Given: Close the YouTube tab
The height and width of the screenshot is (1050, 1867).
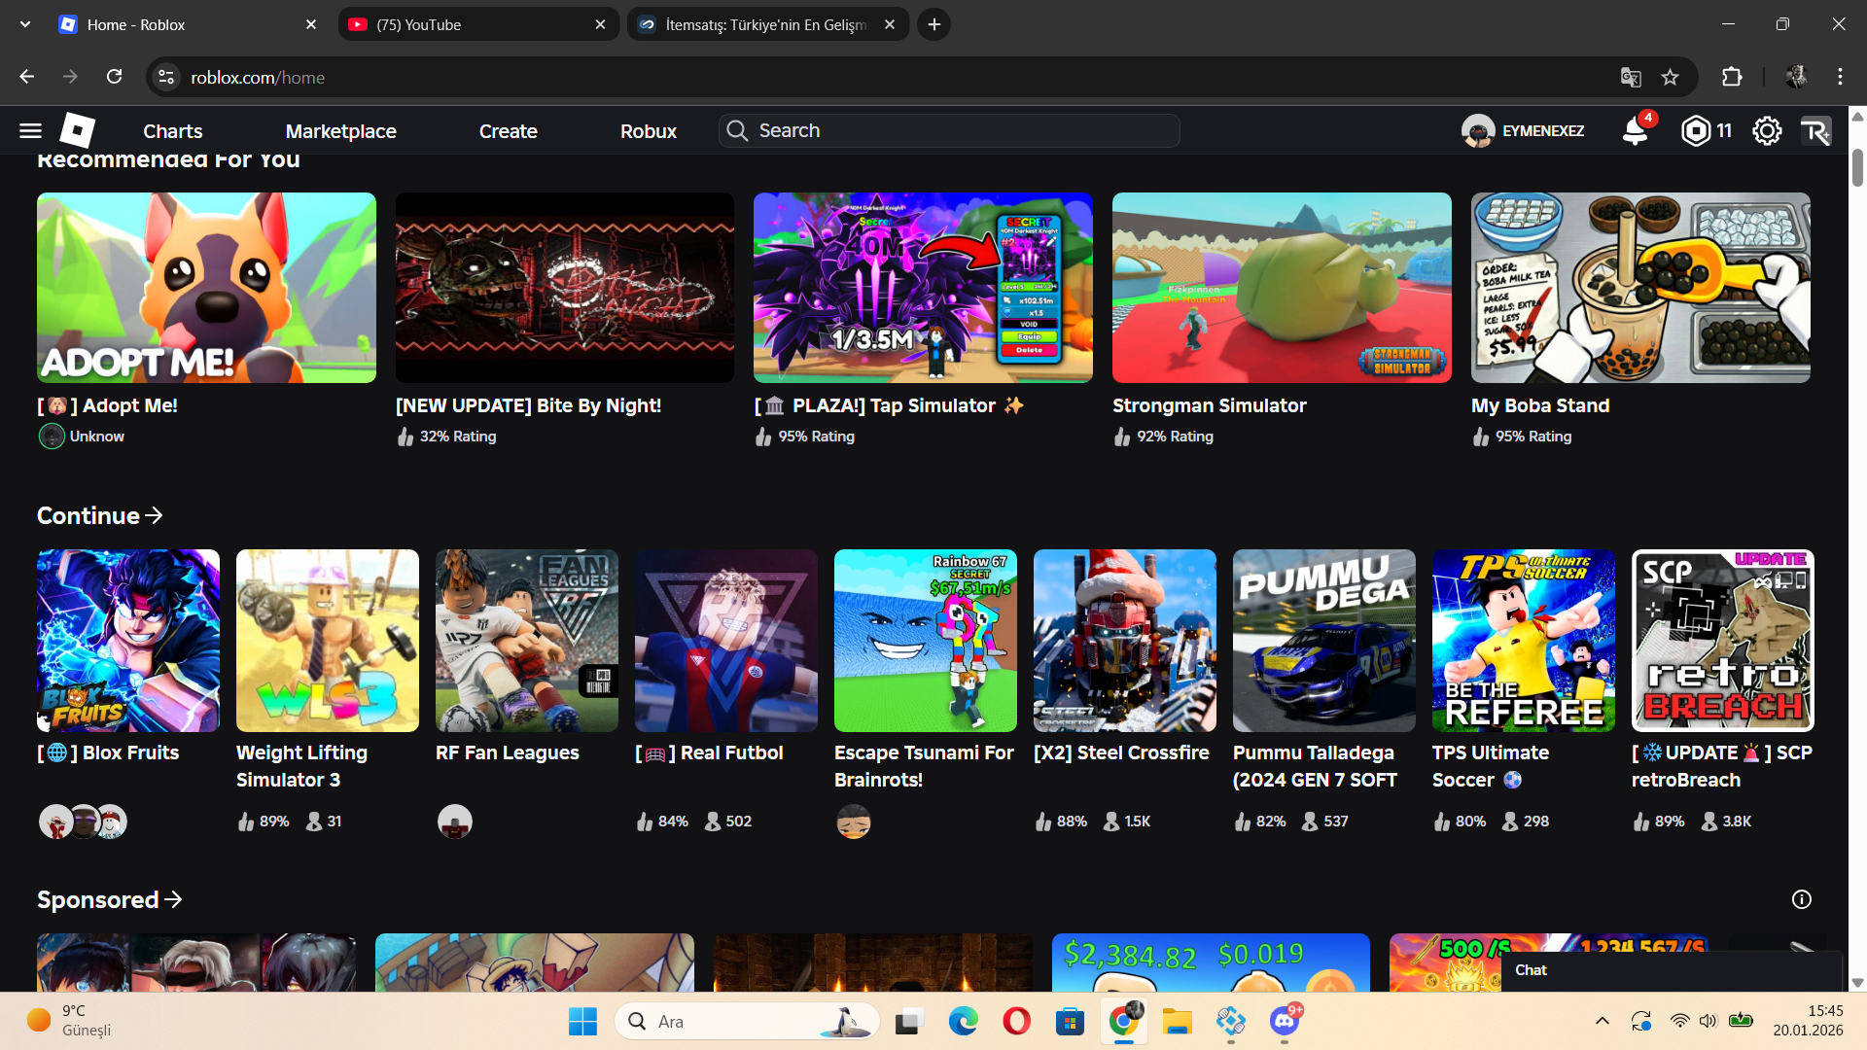Looking at the screenshot, I should [x=601, y=24].
